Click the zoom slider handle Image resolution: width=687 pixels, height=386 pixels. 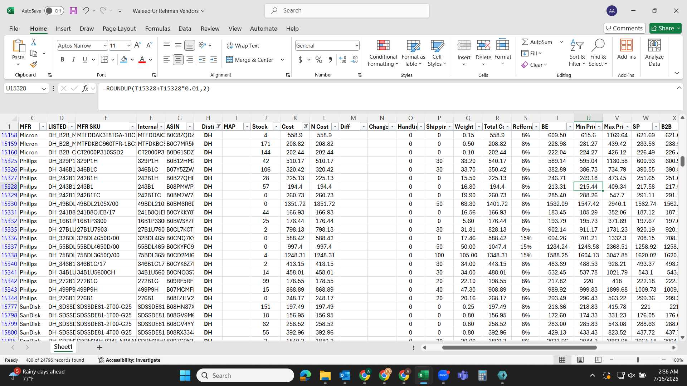(638, 360)
